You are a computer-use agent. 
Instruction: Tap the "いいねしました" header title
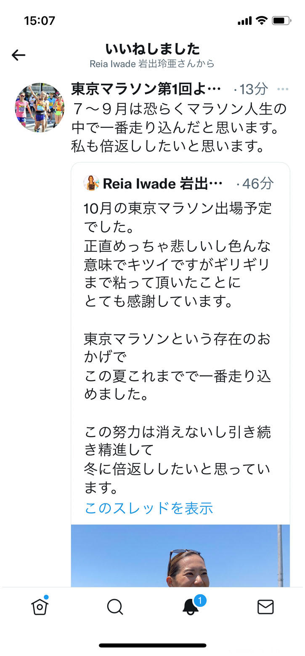click(x=152, y=49)
